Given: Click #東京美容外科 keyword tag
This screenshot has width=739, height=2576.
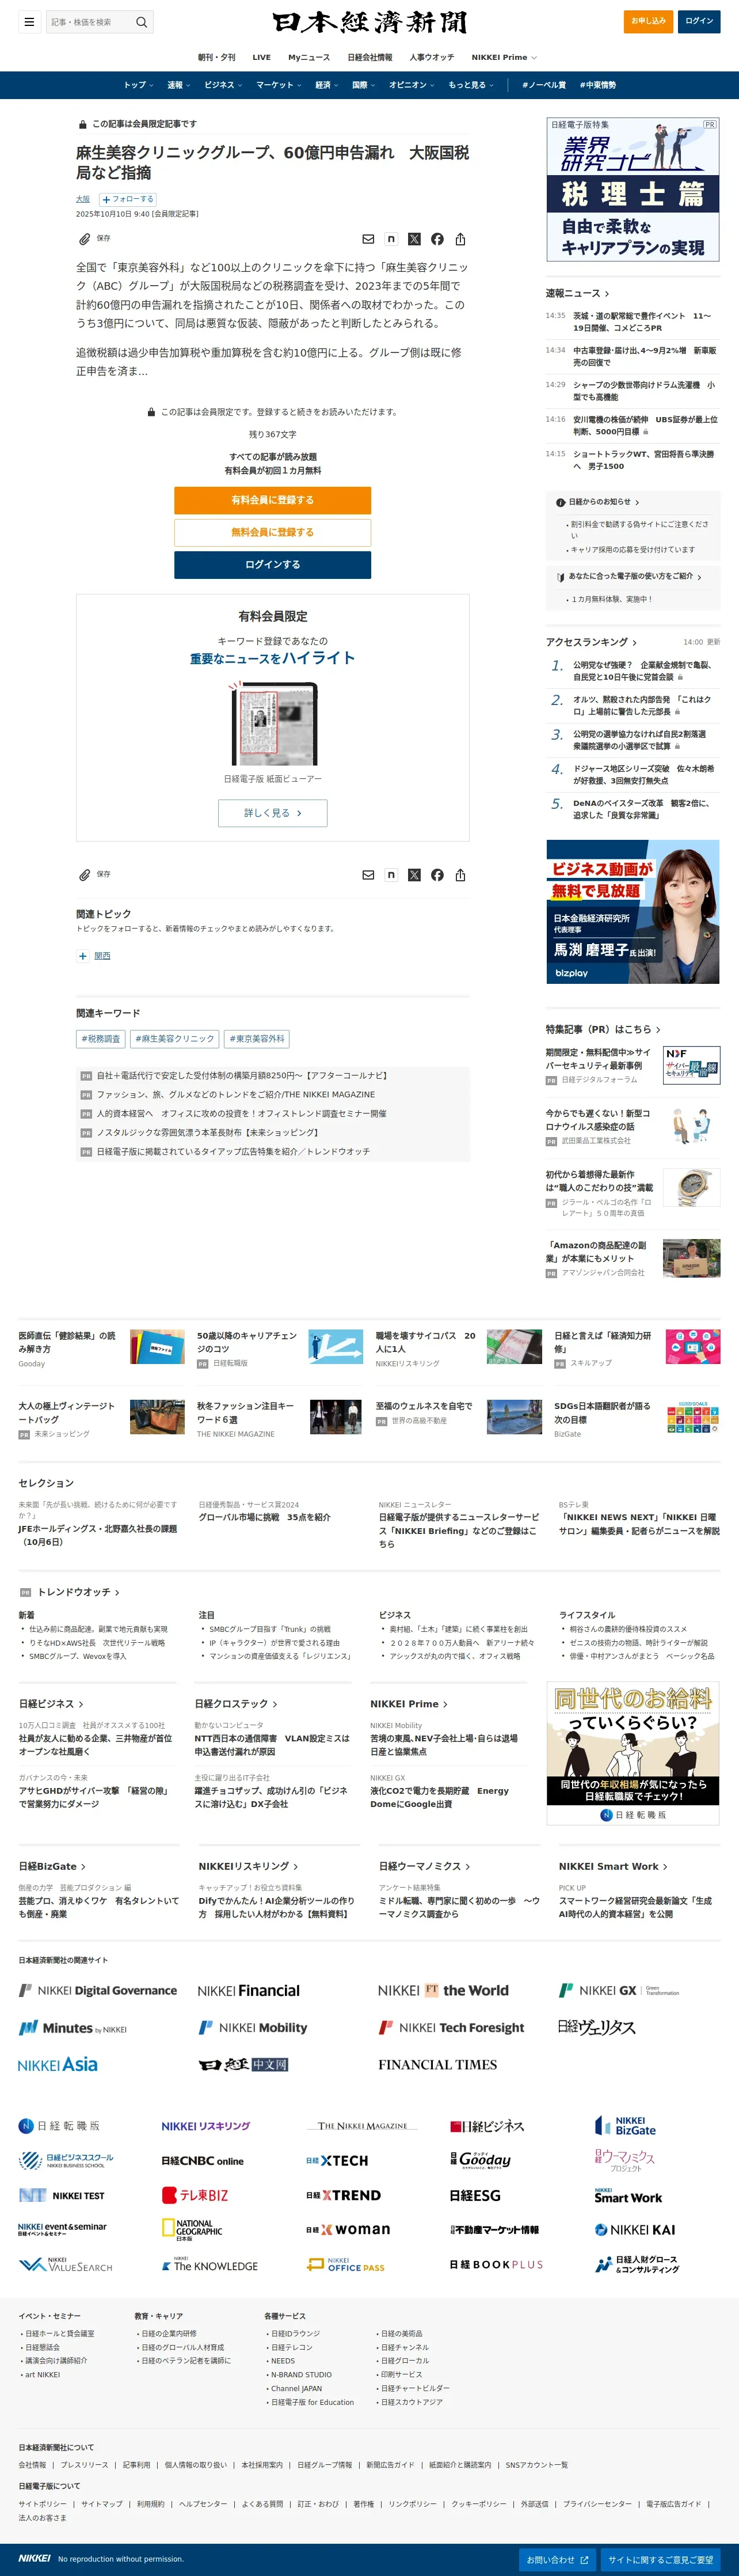Looking at the screenshot, I should 257,1039.
